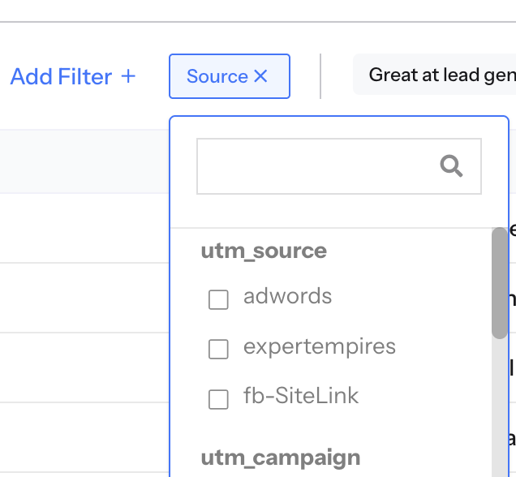Image resolution: width=516 pixels, height=477 pixels.
Task: Tick the adwords checkbox
Action: click(218, 299)
